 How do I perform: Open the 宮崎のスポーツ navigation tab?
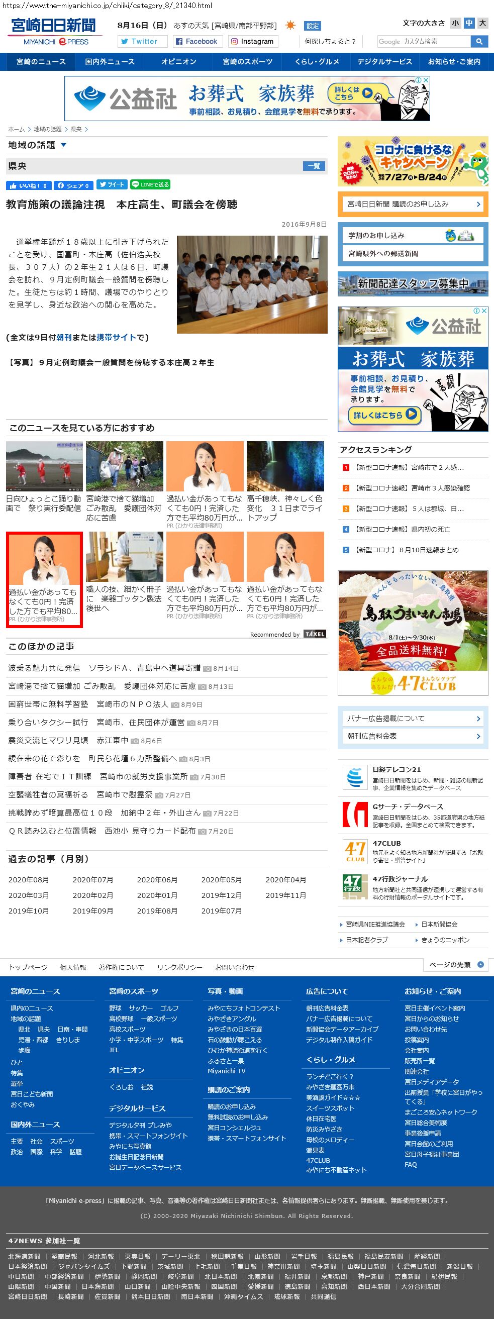[247, 61]
